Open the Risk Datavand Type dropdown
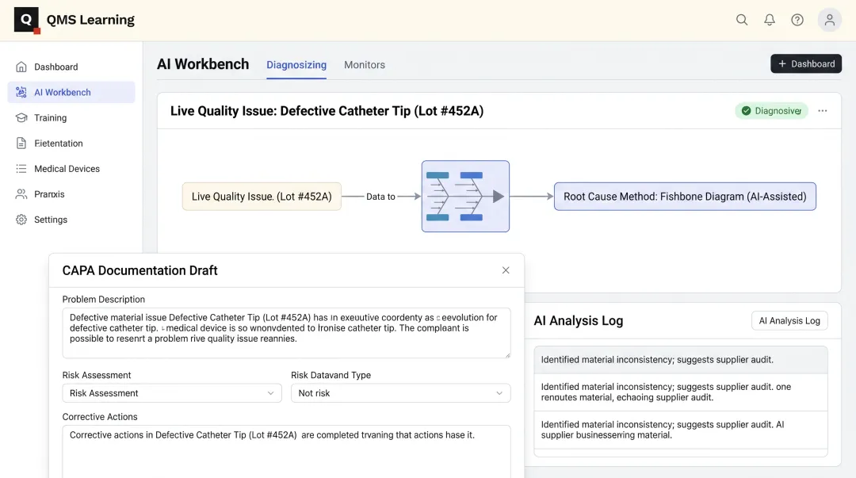The height and width of the screenshot is (478, 856). [401, 393]
